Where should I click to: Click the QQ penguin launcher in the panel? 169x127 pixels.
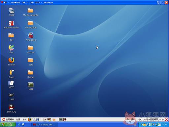click(65, 119)
